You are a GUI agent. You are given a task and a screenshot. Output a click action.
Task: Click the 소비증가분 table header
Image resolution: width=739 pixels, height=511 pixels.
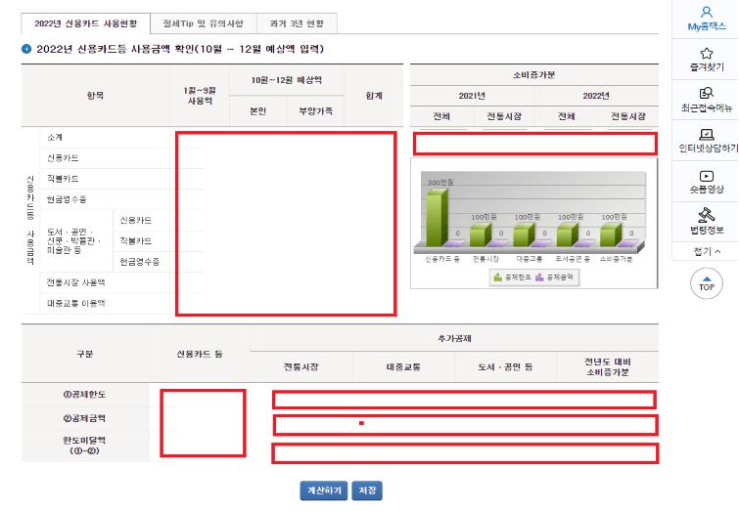[x=534, y=75]
